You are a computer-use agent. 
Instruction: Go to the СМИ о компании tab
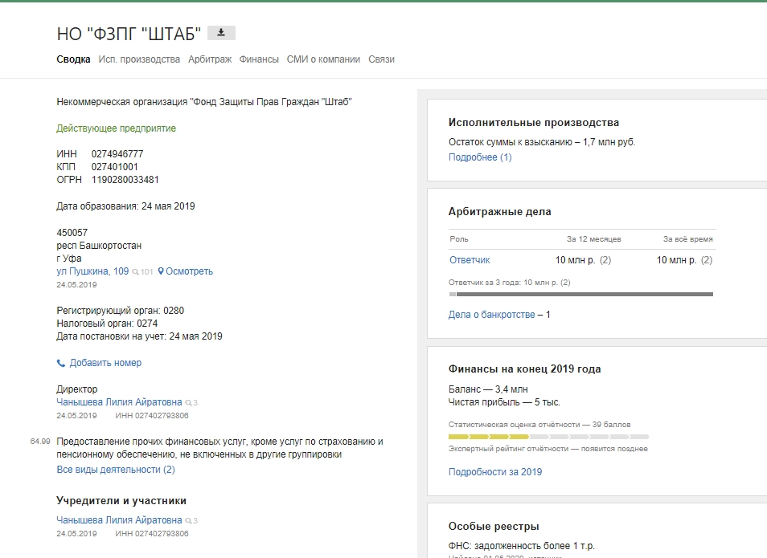coord(323,59)
